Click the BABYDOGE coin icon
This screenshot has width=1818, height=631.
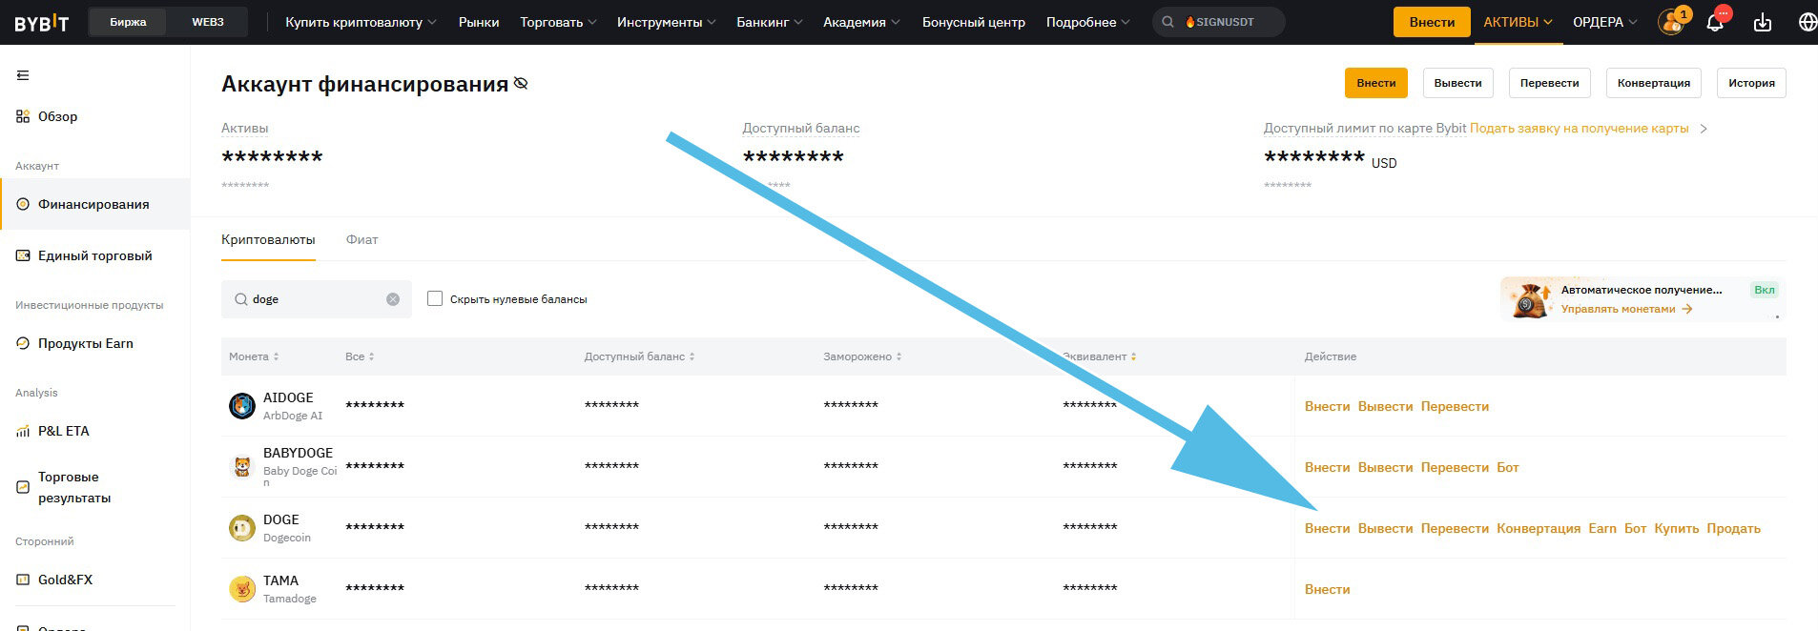[242, 467]
